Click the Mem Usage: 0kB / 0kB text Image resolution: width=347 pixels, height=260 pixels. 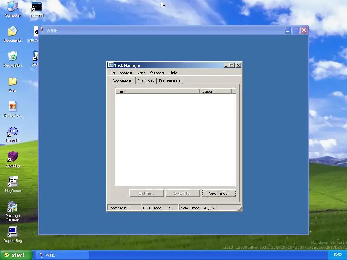point(198,208)
